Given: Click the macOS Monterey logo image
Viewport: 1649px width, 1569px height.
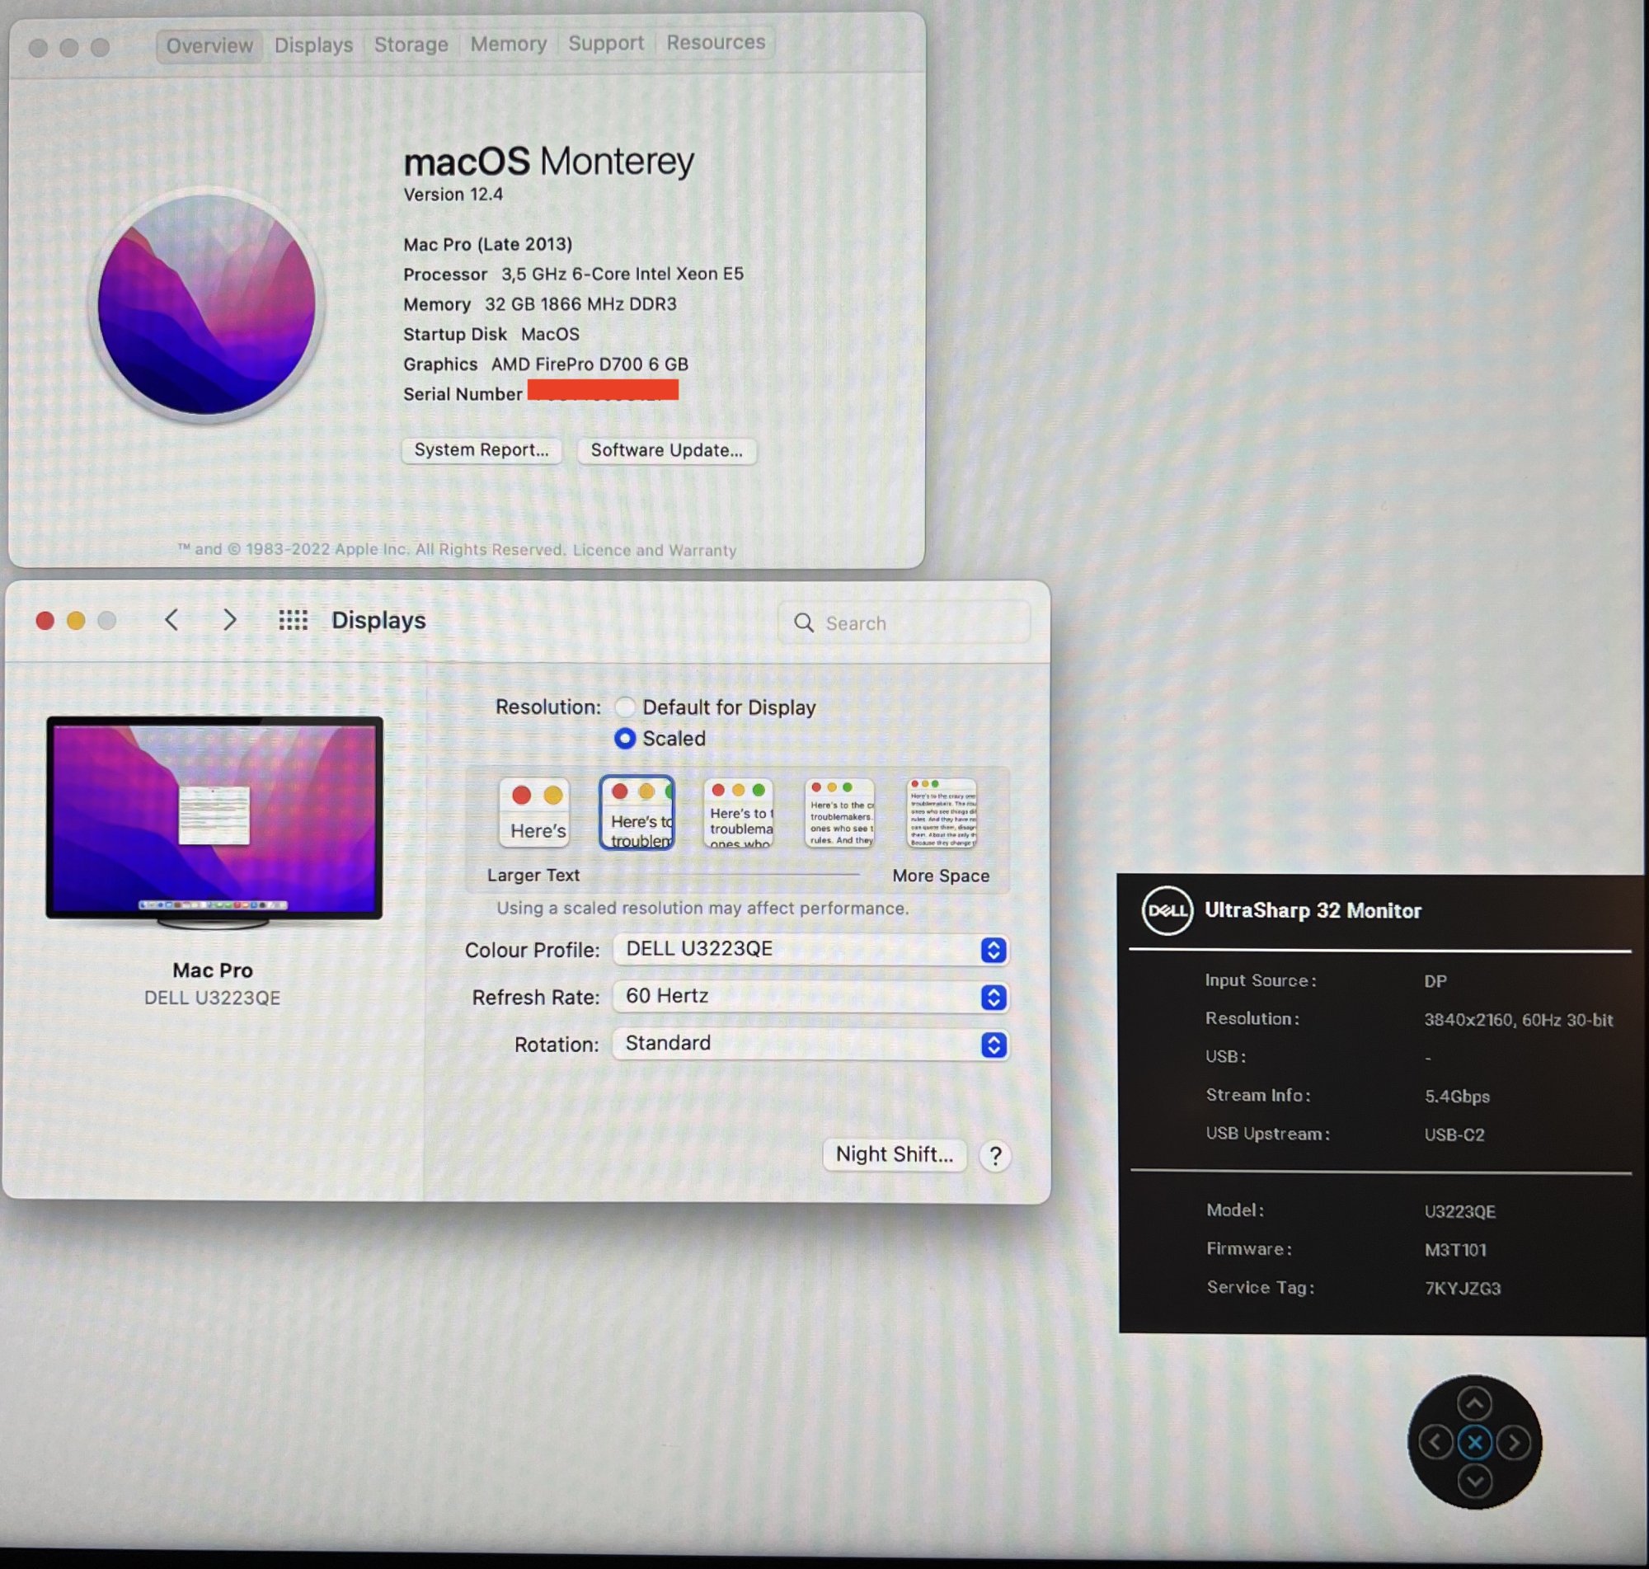Looking at the screenshot, I should (207, 304).
